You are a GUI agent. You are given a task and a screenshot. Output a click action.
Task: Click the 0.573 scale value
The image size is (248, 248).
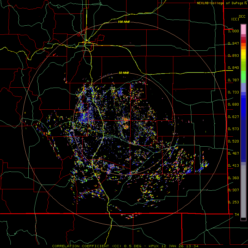[233, 129]
